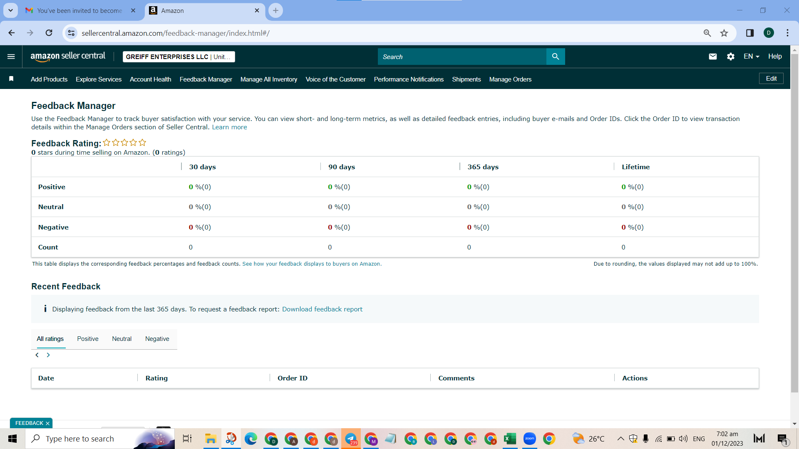799x449 pixels.
Task: Click the Amazon Seller Central logo
Action: (x=68, y=57)
